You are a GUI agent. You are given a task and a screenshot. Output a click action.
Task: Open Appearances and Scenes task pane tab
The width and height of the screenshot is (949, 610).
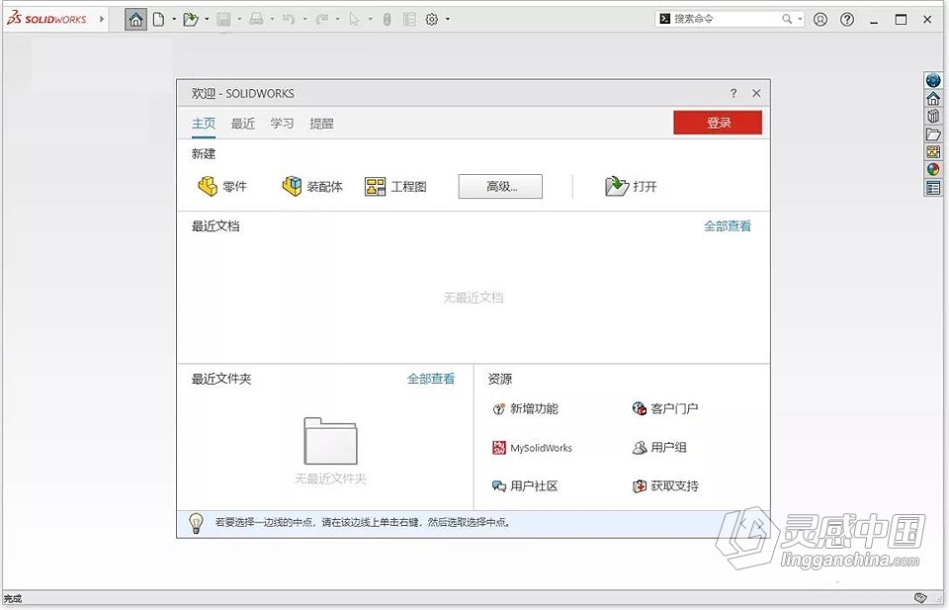933,170
